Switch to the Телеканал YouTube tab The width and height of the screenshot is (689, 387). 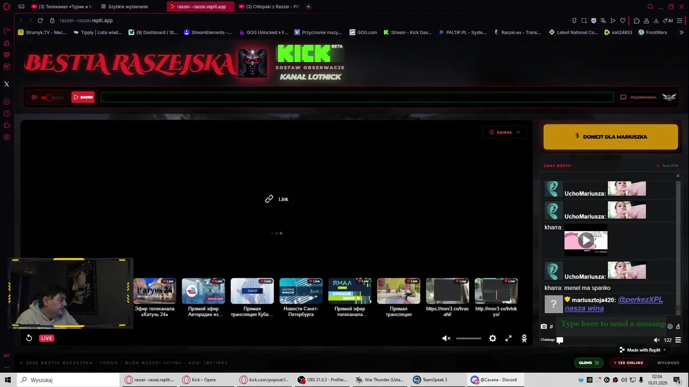[x=61, y=6]
